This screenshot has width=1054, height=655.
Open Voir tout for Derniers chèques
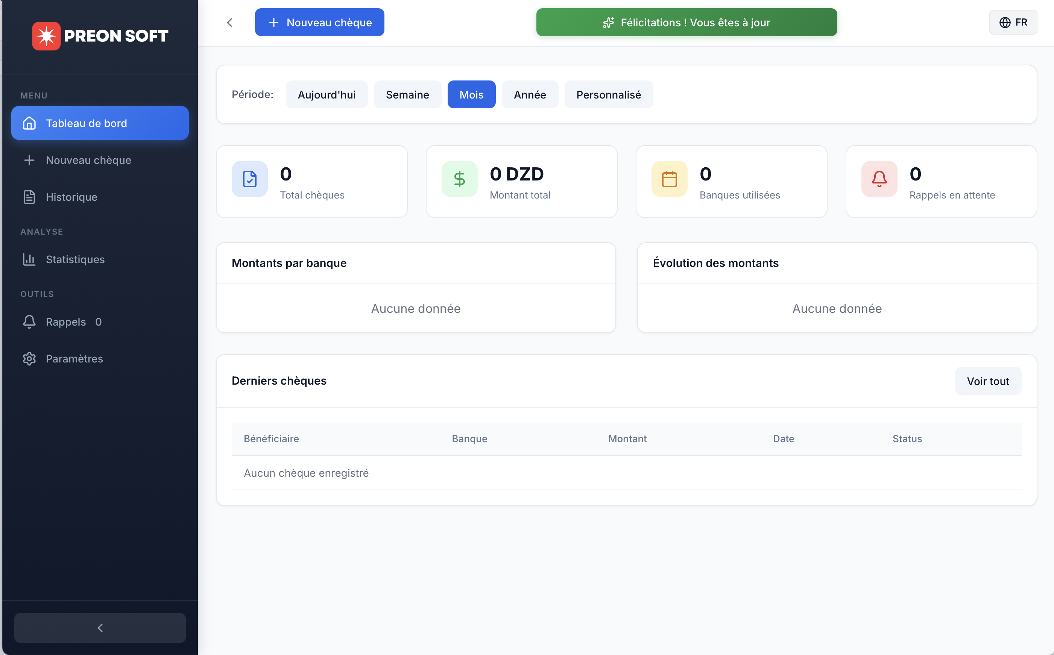[x=988, y=381]
